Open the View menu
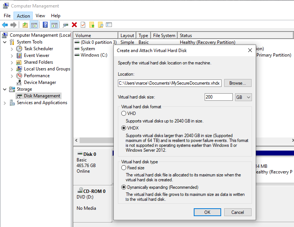The image size is (294, 227). 40,16
